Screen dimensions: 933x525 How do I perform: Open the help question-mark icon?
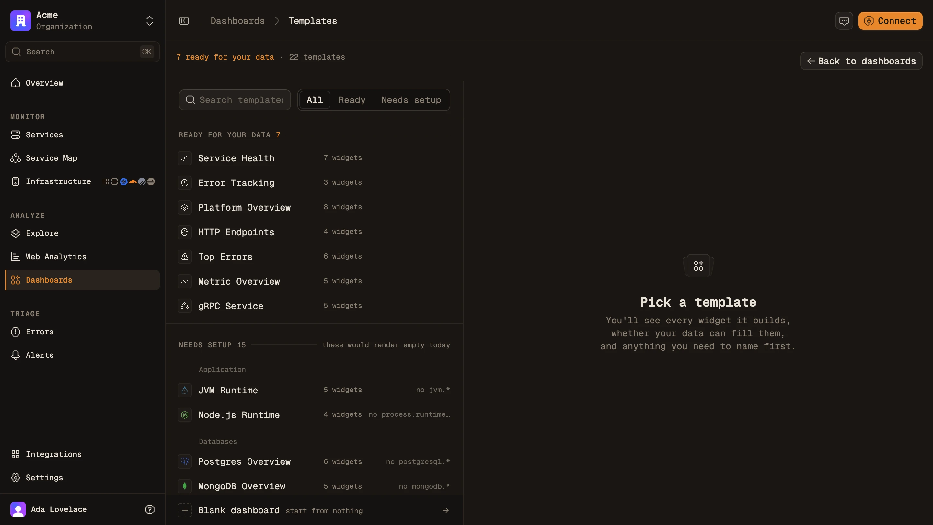tap(150, 509)
